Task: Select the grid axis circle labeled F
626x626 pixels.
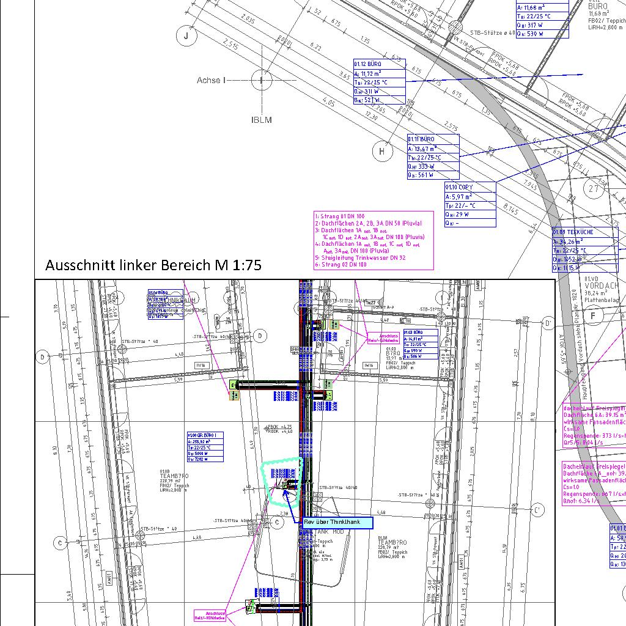Action: point(593,316)
